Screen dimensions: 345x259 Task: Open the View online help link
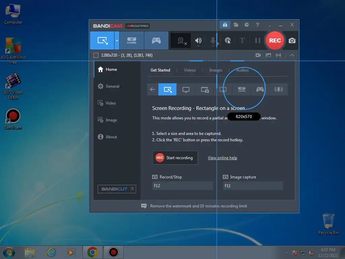[222, 158]
